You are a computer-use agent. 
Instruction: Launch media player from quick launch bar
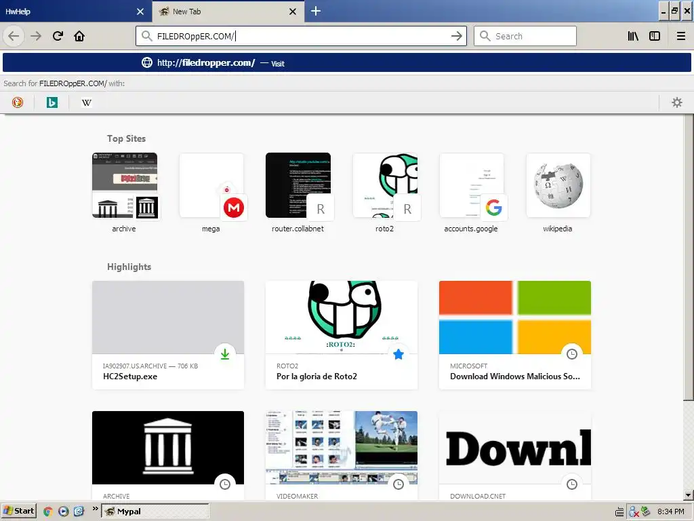coord(63,512)
